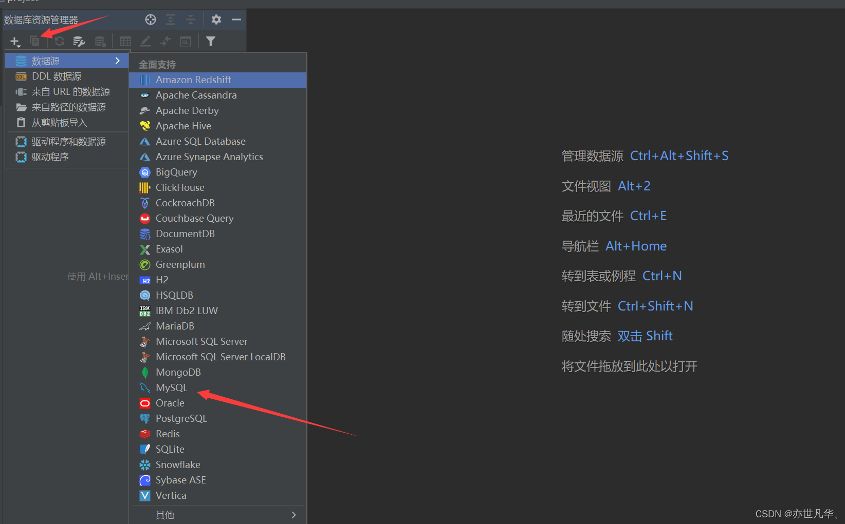Open the 其他 data sources entry
This screenshot has width=845, height=524.
[x=218, y=515]
